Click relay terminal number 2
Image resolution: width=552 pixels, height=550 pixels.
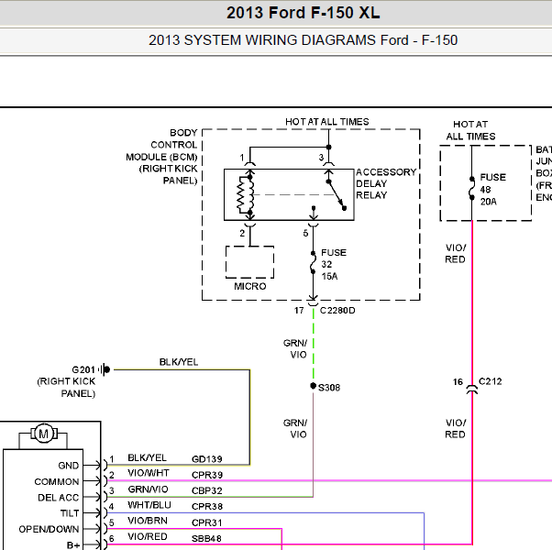242,234
